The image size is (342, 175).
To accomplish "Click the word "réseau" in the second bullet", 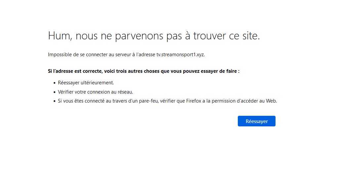I will pos(125,92).
